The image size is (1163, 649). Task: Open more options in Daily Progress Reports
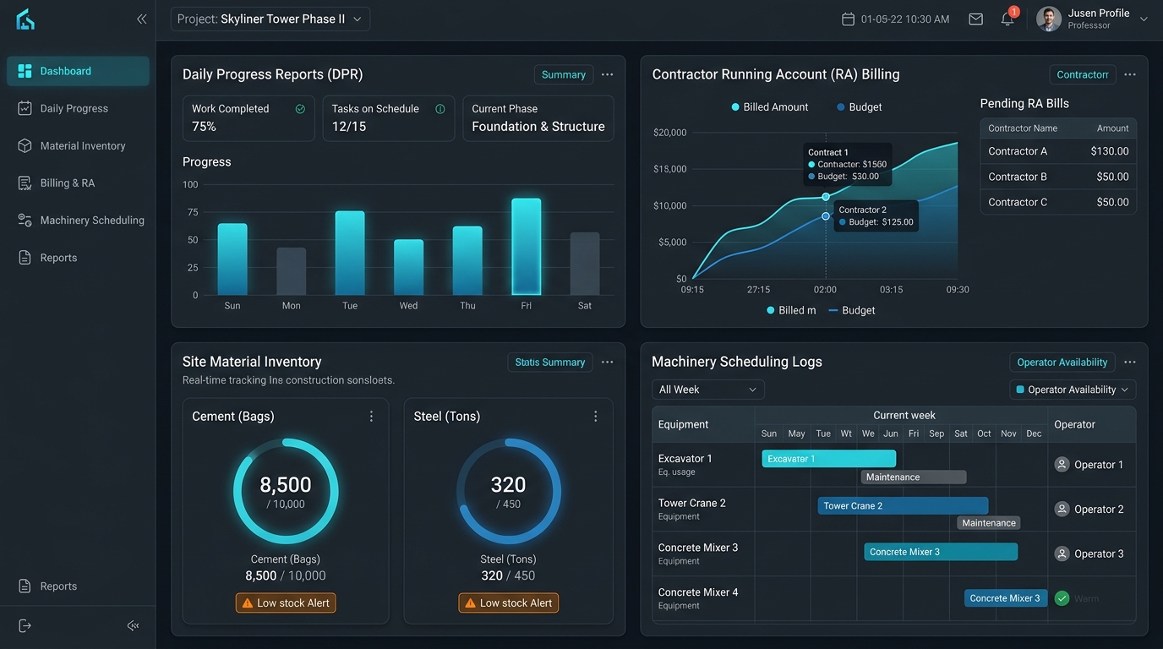point(607,74)
